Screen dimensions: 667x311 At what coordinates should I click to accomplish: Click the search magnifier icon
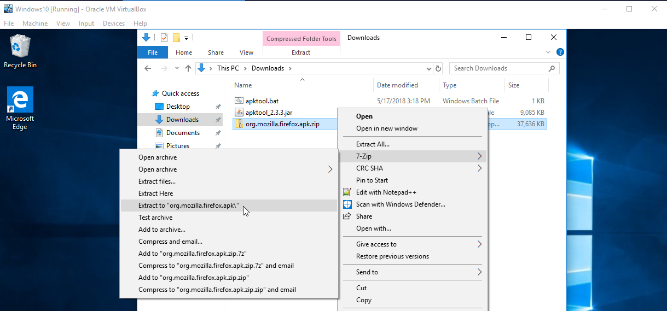point(552,68)
